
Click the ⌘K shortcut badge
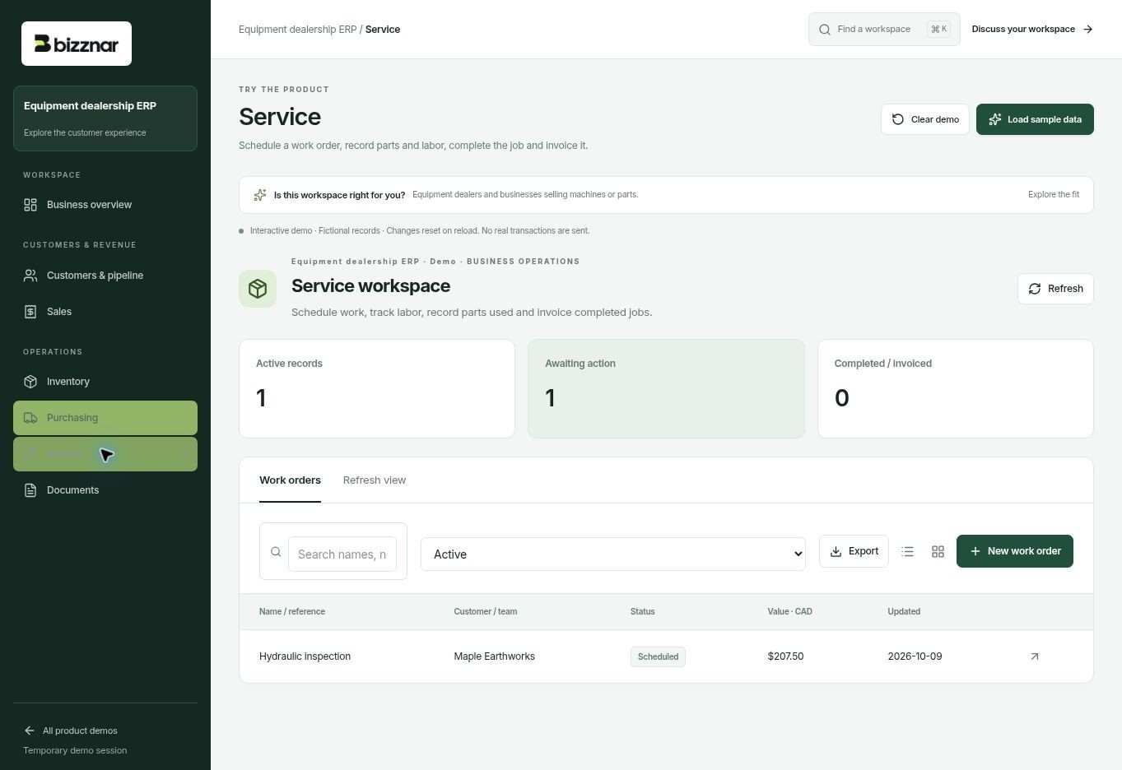pyautogui.click(x=938, y=30)
